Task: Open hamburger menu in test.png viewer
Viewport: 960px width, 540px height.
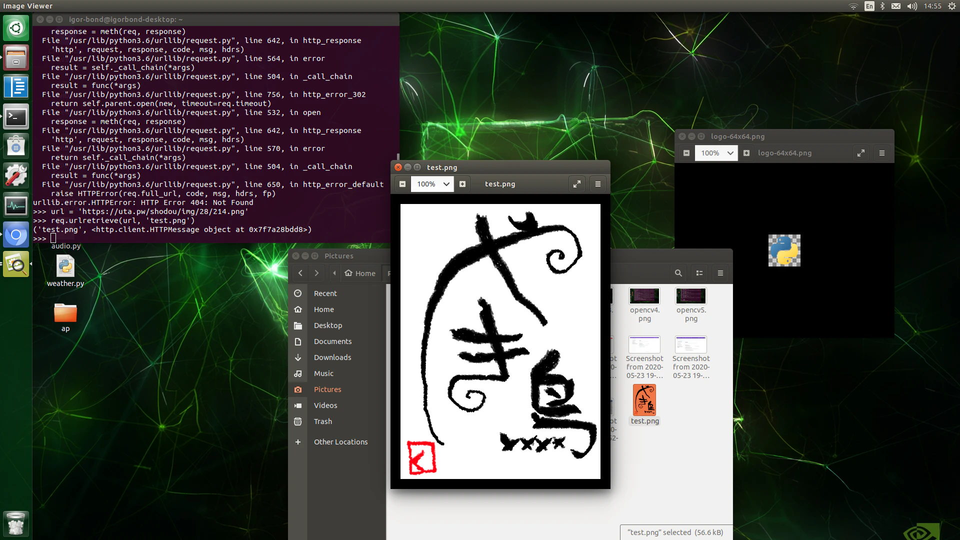Action: tap(598, 184)
